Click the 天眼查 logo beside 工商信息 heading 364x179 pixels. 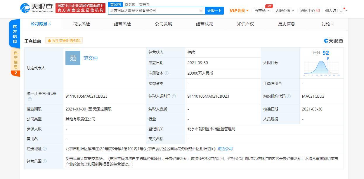click(x=334, y=41)
